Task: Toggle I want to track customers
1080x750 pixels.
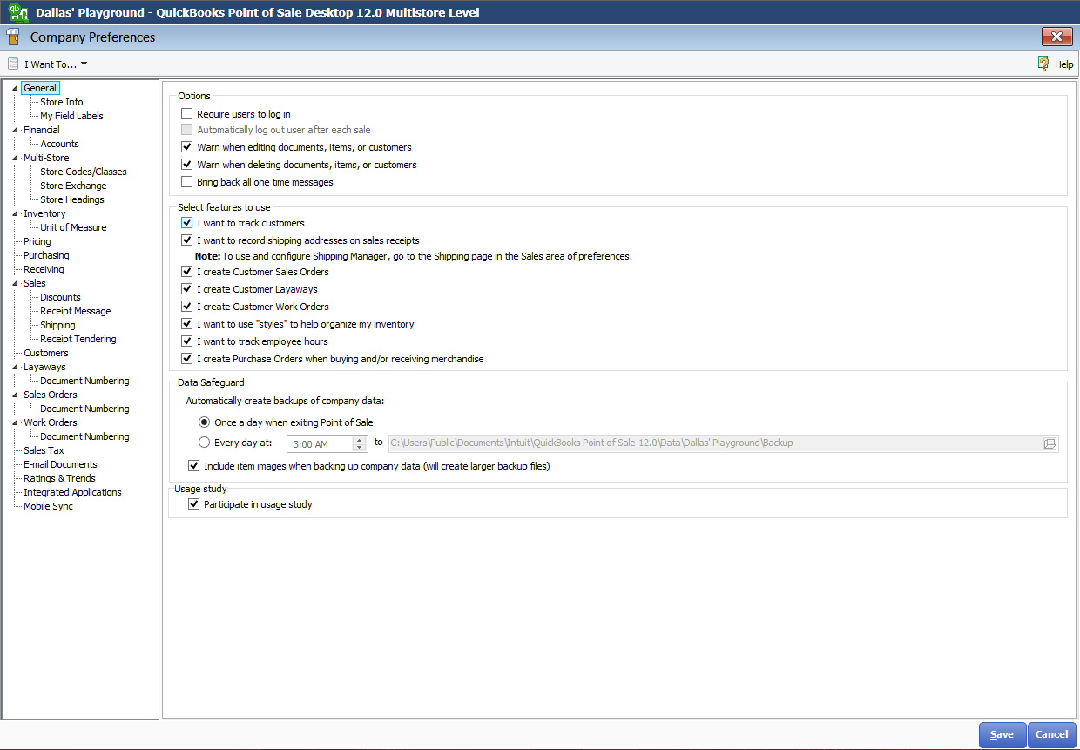Action: click(186, 223)
